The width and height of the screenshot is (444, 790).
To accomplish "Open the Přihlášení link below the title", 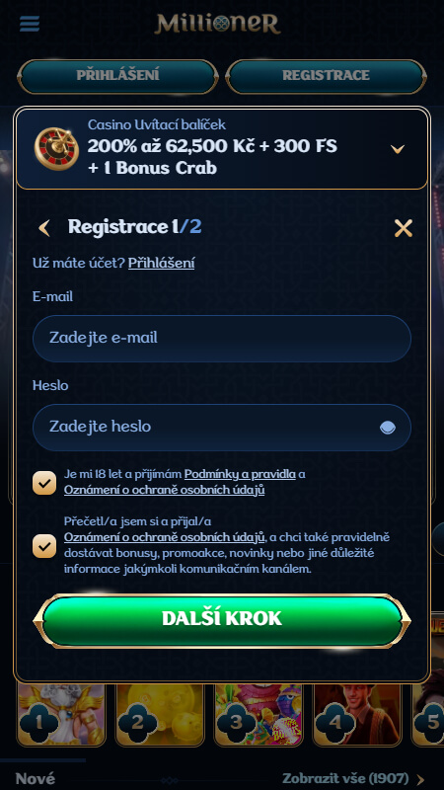I will [x=161, y=263].
